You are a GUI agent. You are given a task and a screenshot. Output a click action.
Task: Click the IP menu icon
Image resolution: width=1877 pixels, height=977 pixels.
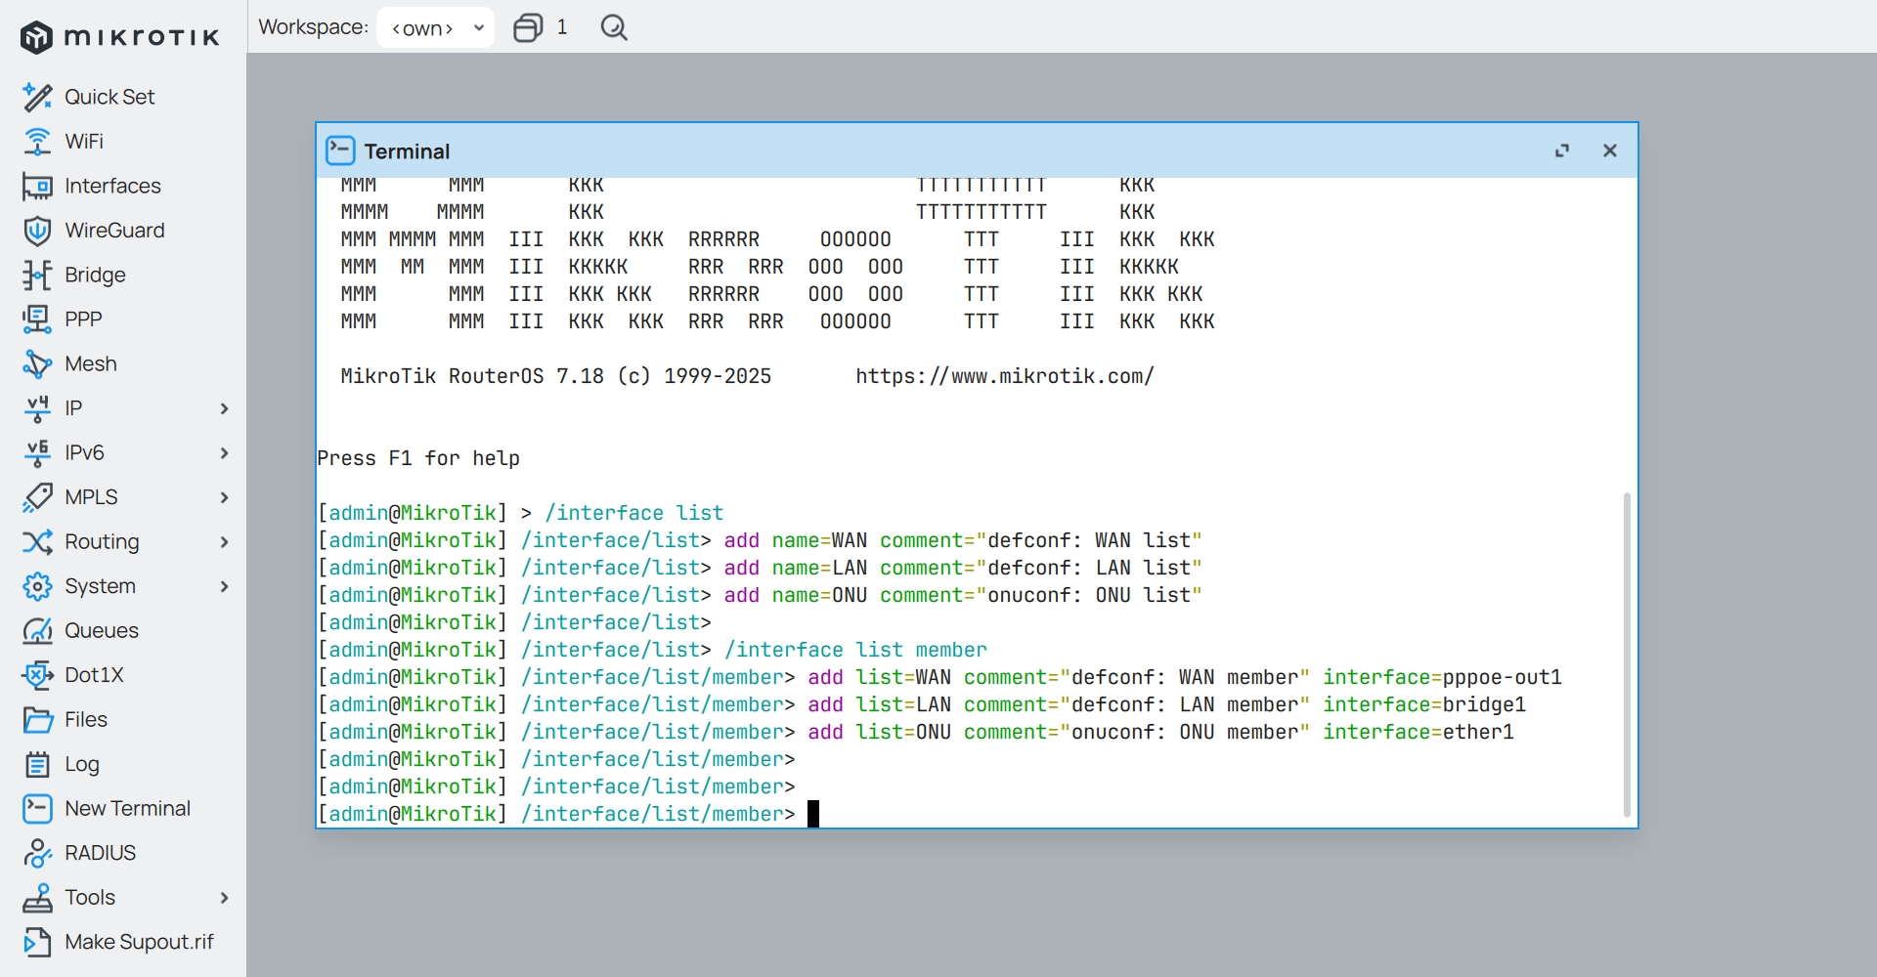coord(37,408)
